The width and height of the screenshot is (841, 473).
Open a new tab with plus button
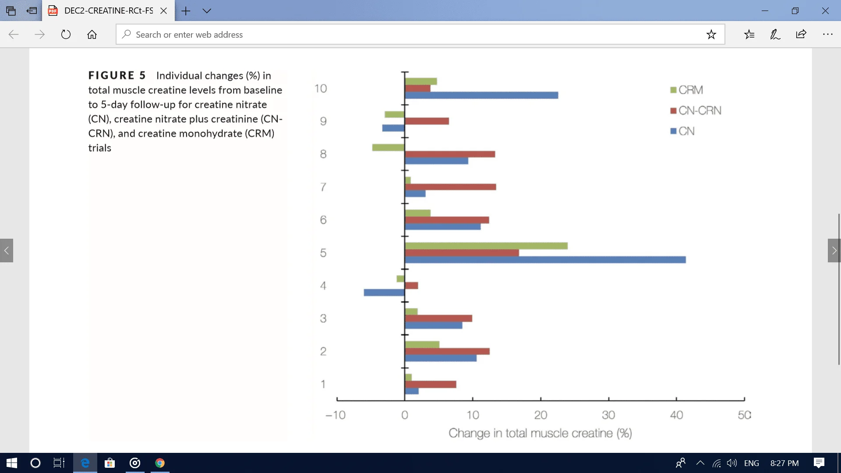point(186,11)
